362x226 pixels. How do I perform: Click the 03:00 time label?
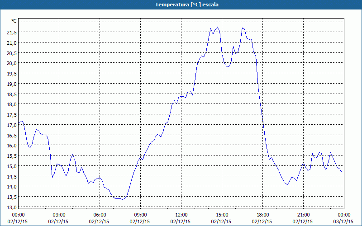(x=59, y=215)
